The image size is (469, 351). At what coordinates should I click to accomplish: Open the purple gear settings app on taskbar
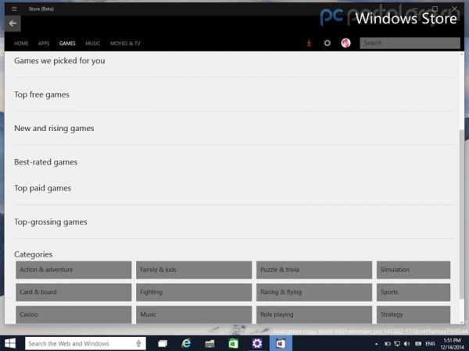(x=257, y=343)
